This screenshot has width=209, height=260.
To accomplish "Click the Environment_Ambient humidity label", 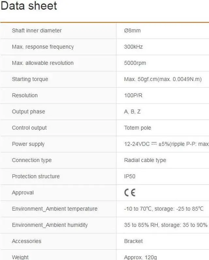I will point(50,225).
